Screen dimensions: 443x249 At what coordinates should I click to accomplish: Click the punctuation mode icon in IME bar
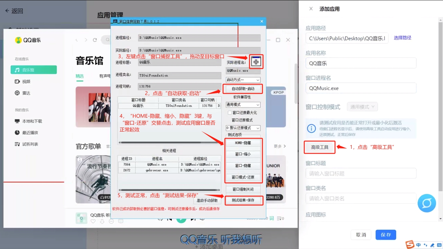[x=425, y=245]
